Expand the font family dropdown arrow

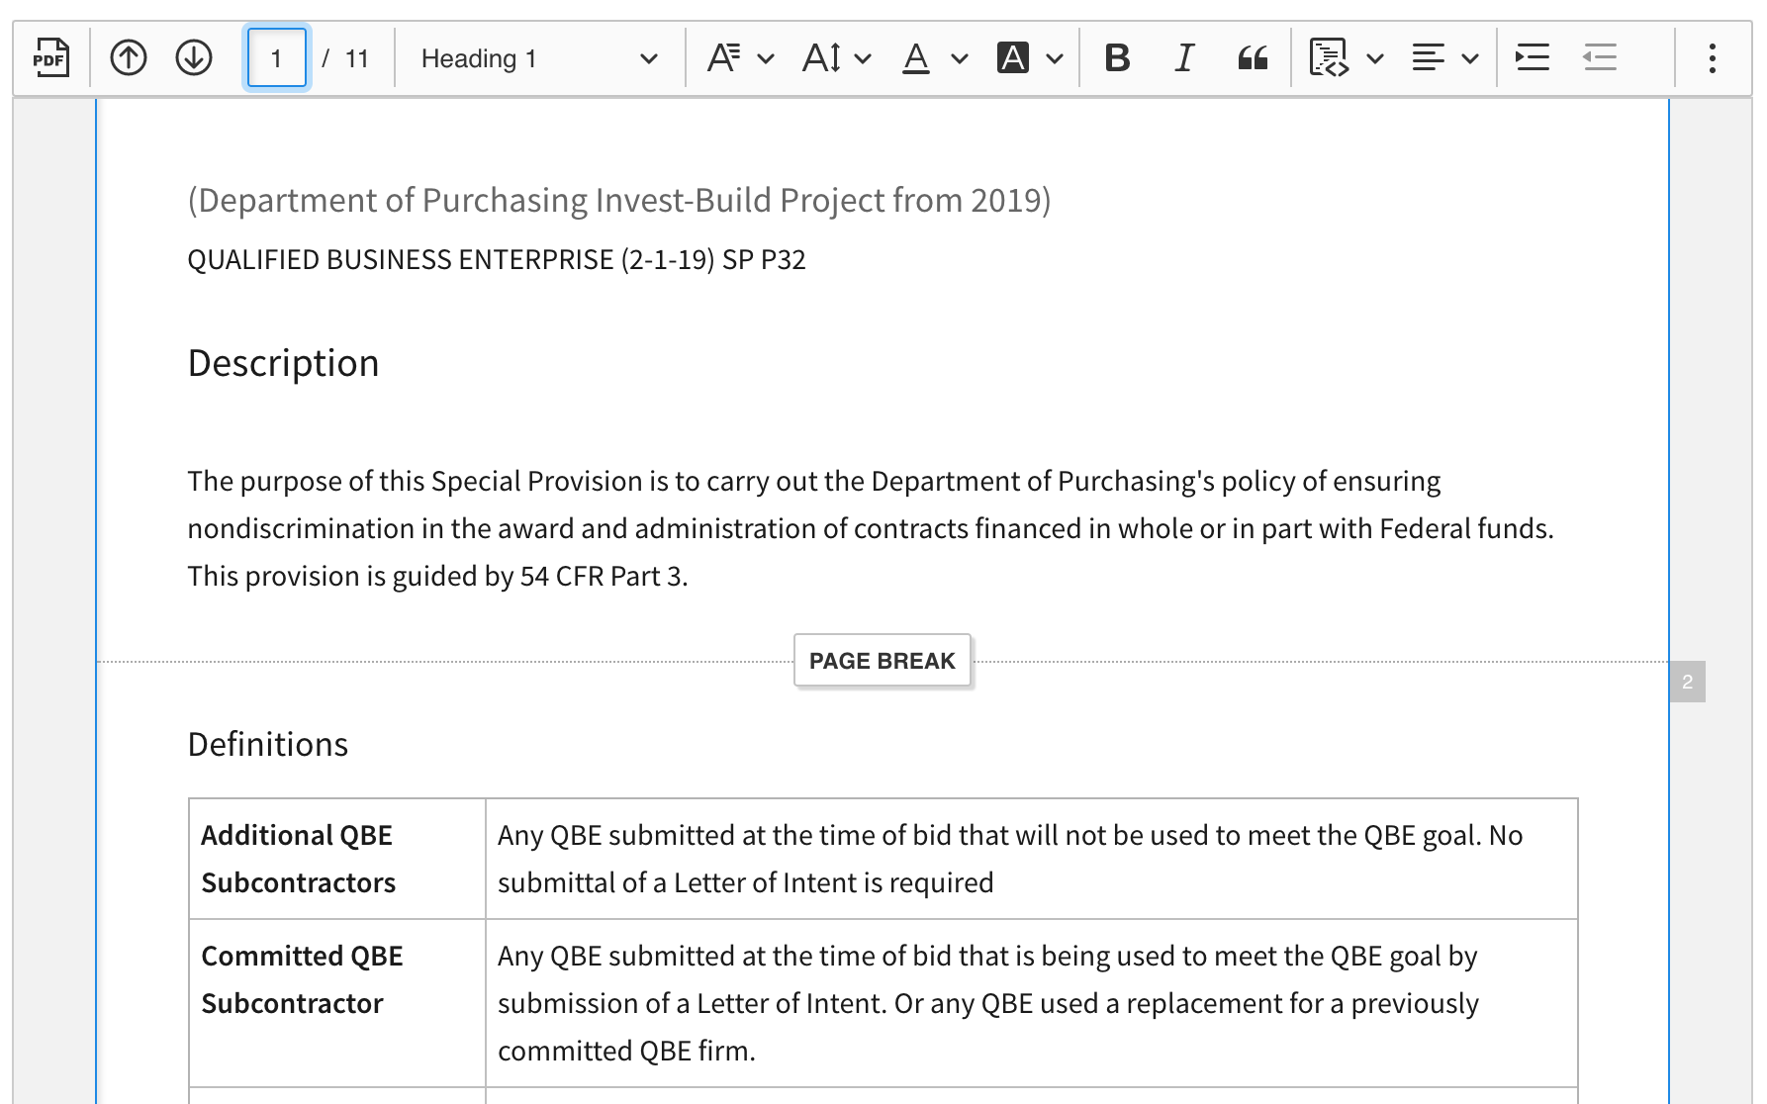pos(766,58)
